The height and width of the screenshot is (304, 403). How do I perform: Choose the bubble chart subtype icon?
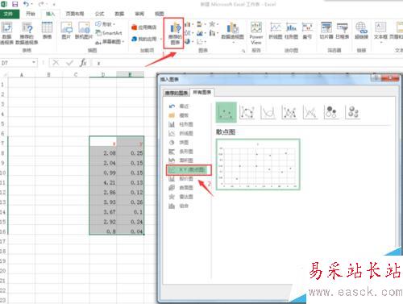pyautogui.click(x=331, y=112)
